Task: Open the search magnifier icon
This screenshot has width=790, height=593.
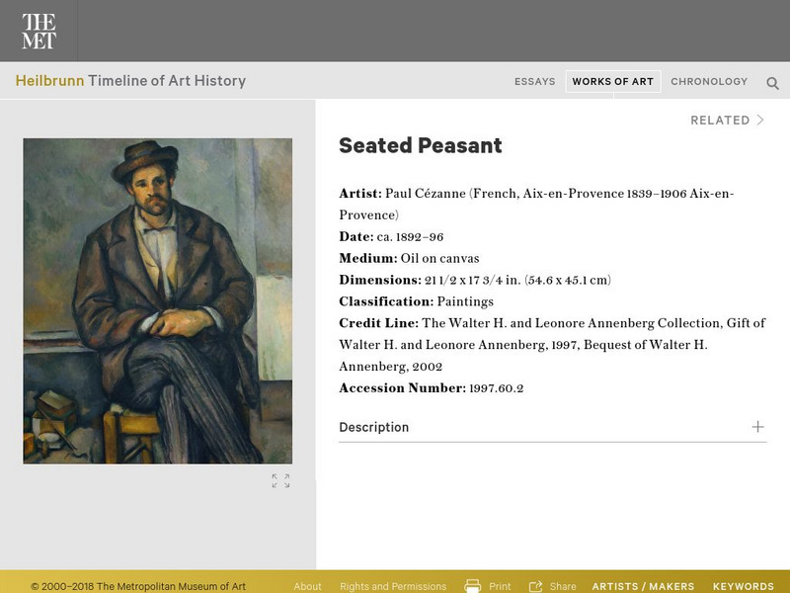Action: 772,83
